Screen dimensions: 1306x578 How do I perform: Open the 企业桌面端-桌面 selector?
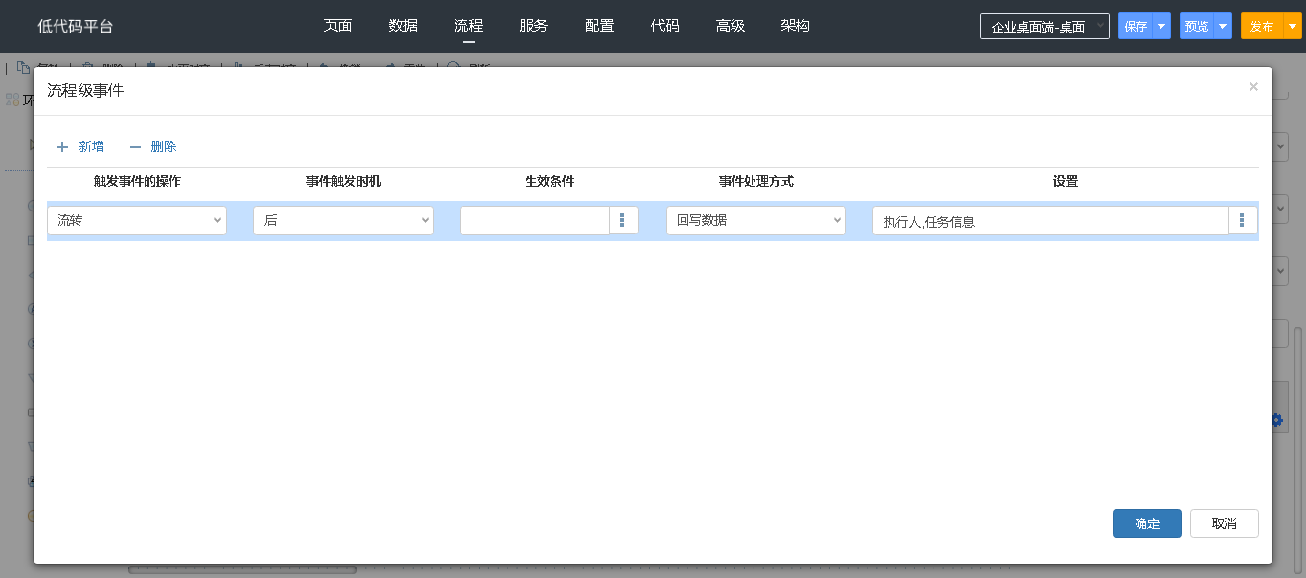coord(1045,27)
